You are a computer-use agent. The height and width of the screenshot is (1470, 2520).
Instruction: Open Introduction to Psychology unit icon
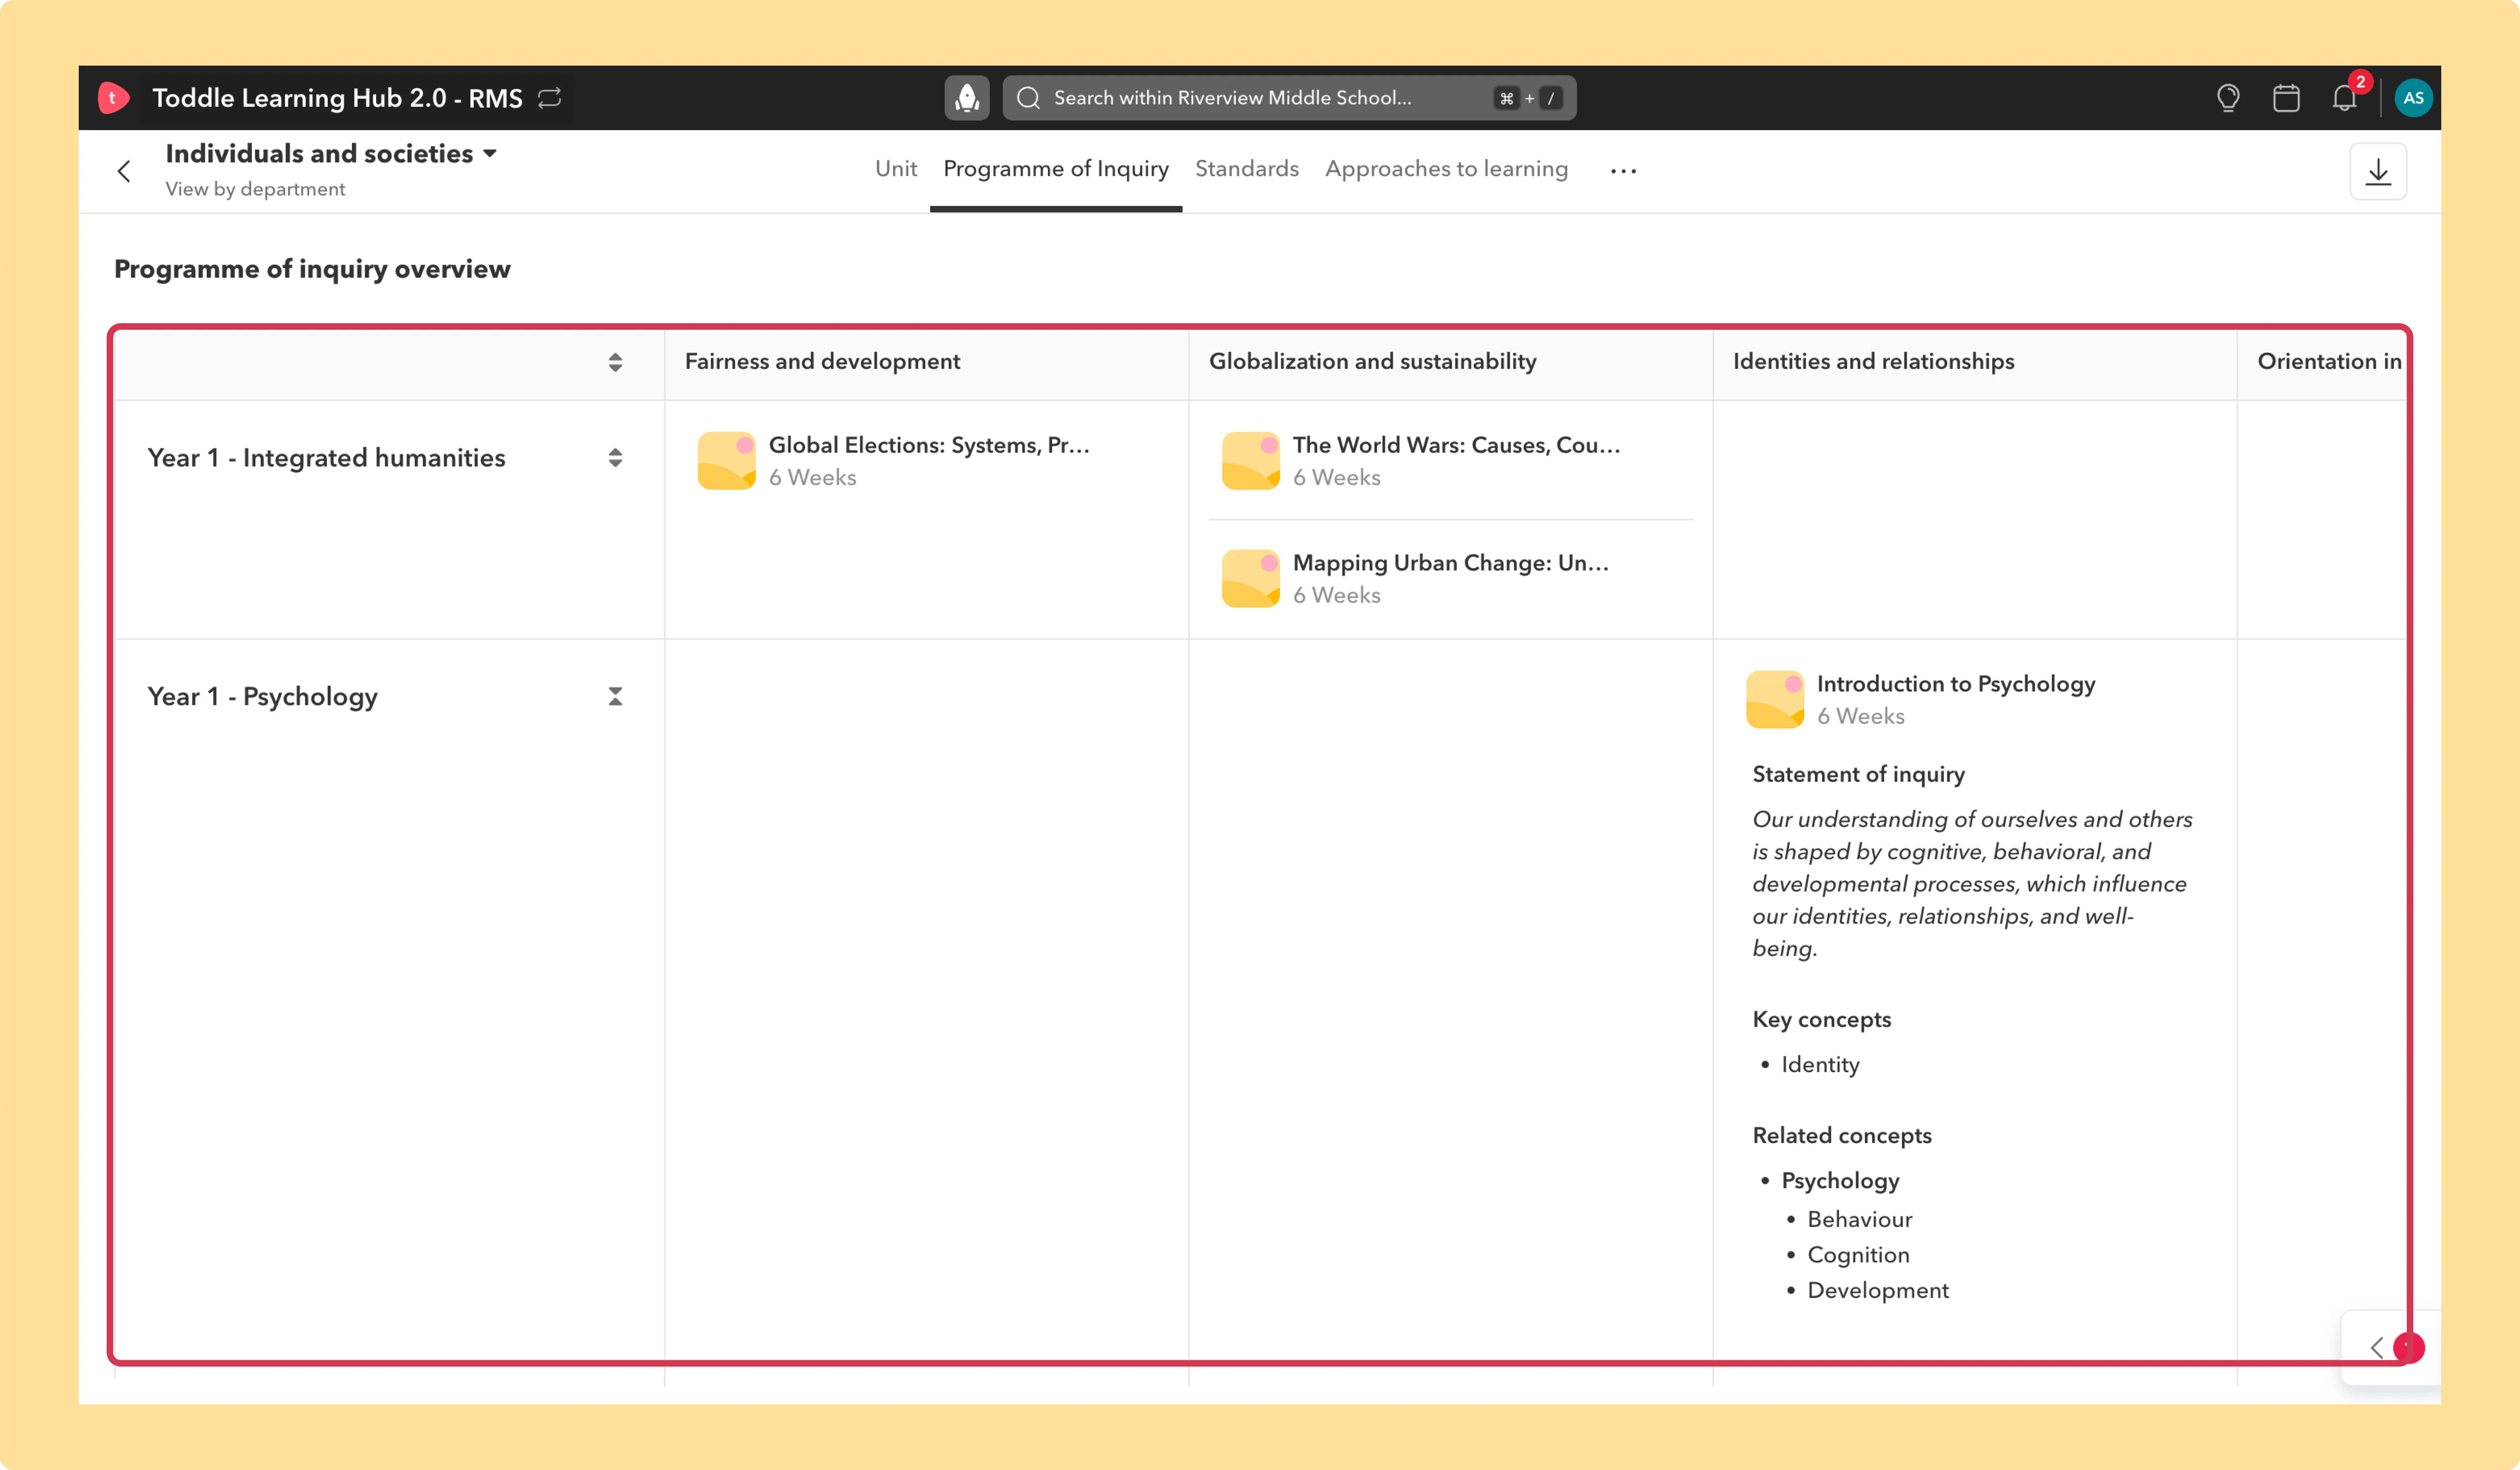coord(1775,700)
